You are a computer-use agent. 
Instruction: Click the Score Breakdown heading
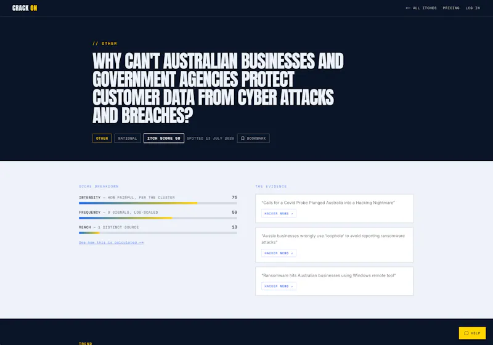pyautogui.click(x=99, y=186)
